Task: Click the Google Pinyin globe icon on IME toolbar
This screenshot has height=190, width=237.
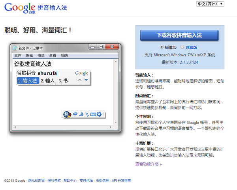Action: [67, 114]
